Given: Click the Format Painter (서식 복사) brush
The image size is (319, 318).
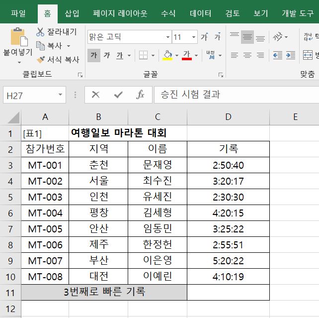Looking at the screenshot, I should (40, 60).
